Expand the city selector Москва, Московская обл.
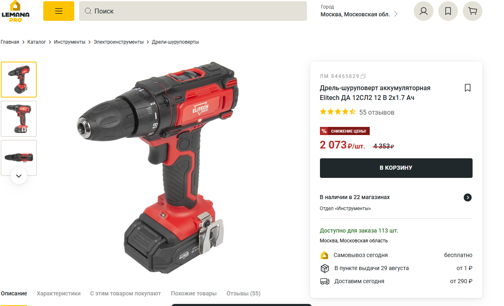The image size is (504, 306). click(359, 14)
